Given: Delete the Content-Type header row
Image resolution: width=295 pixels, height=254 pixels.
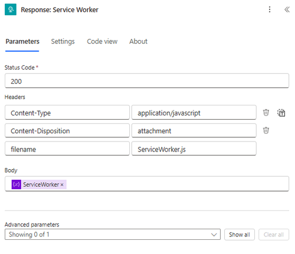Looking at the screenshot, I should click(x=266, y=113).
